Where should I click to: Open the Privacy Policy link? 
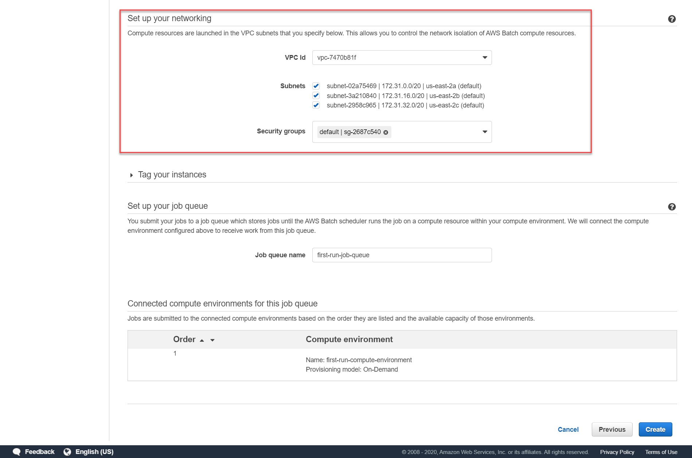pyautogui.click(x=617, y=452)
